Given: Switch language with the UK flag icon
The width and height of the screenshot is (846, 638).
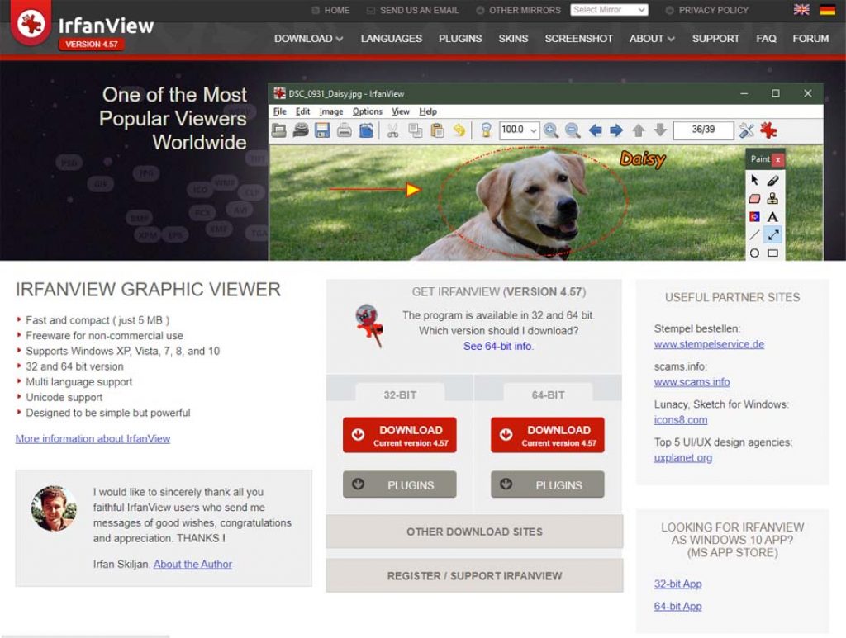Looking at the screenshot, I should pyautogui.click(x=801, y=10).
